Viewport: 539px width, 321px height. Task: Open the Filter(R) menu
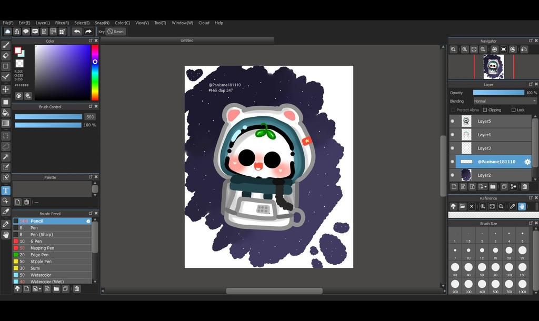pyautogui.click(x=62, y=23)
